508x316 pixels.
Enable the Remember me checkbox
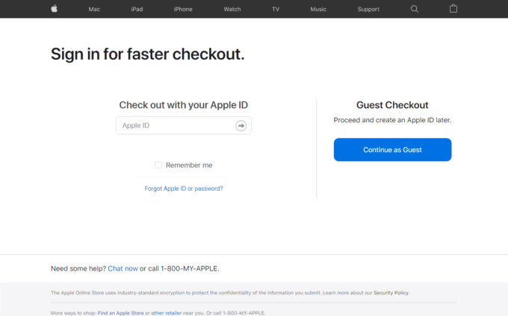click(x=158, y=165)
